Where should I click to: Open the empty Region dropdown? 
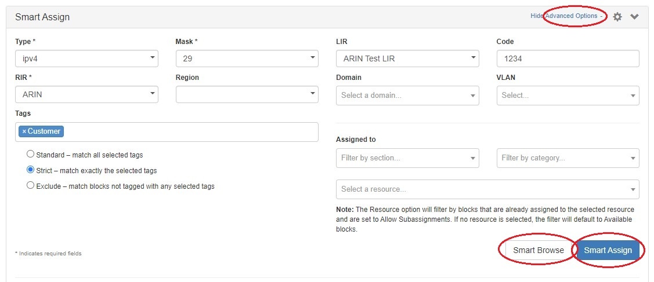(x=247, y=94)
